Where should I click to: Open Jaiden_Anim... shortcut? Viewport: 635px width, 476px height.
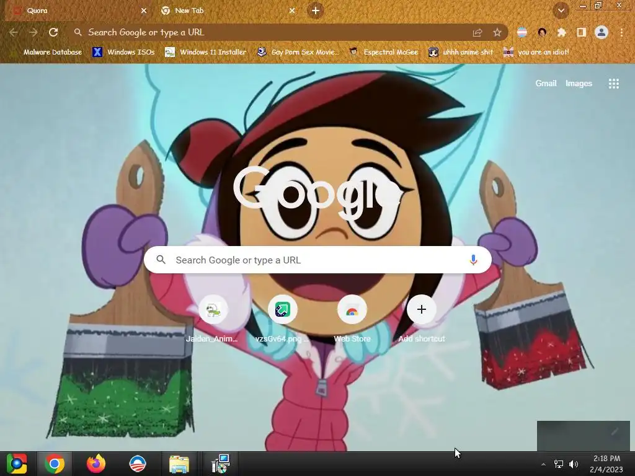[x=213, y=320]
